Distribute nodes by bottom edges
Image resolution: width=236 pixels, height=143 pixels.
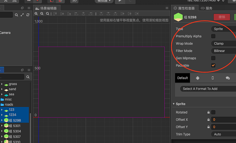(115, 14)
